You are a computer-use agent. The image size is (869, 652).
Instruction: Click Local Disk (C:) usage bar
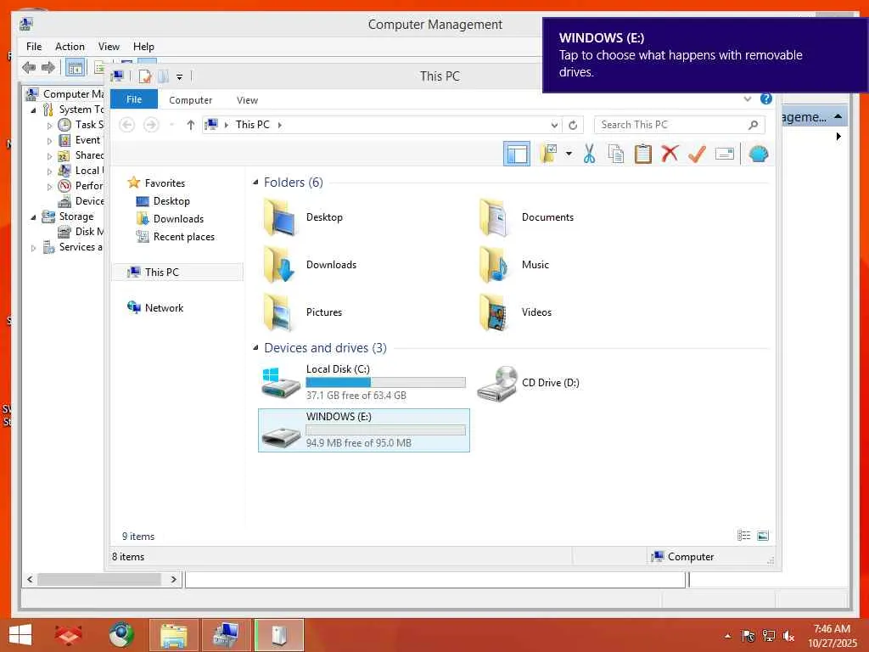coord(386,383)
